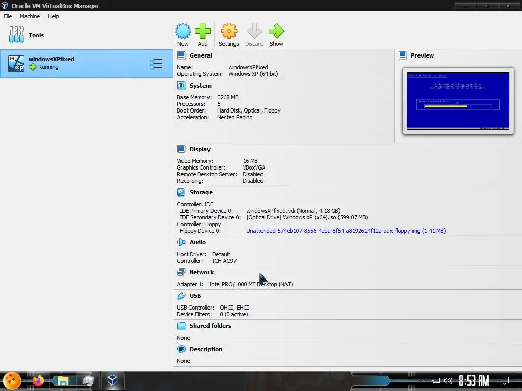Click the Storage section disk icon

tap(181, 192)
